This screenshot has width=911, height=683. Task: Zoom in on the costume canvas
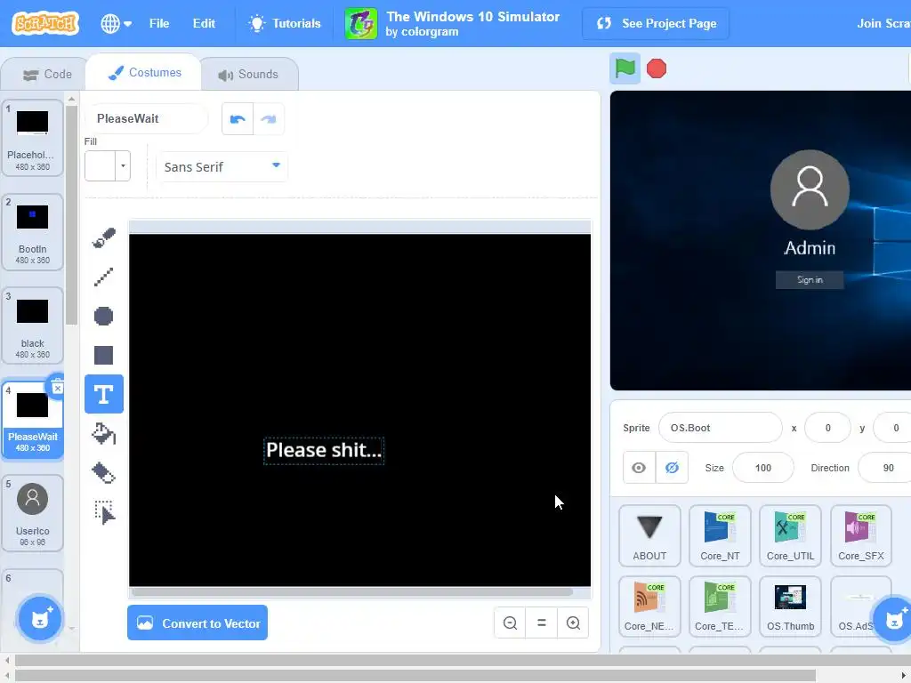tap(573, 623)
